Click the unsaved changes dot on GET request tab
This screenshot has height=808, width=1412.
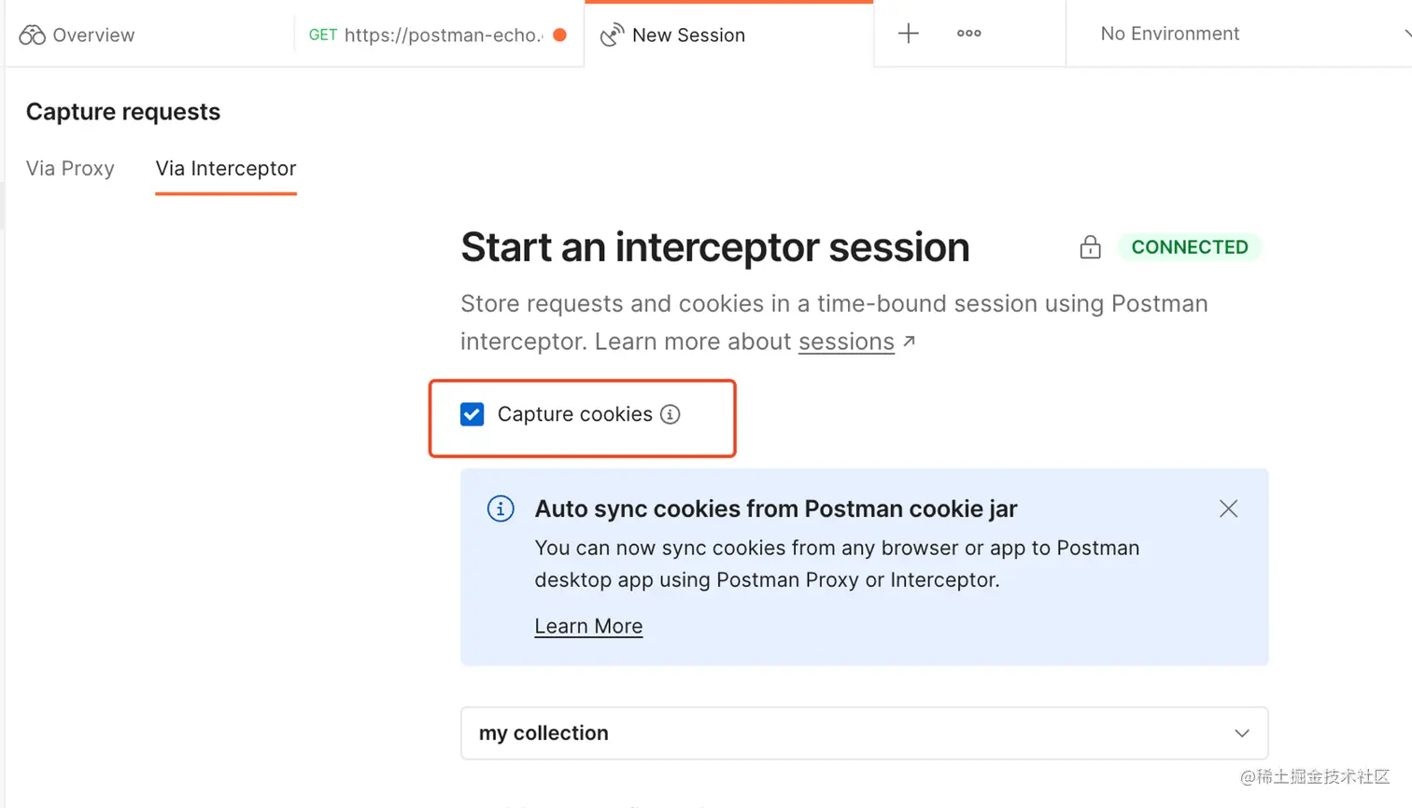(x=561, y=35)
